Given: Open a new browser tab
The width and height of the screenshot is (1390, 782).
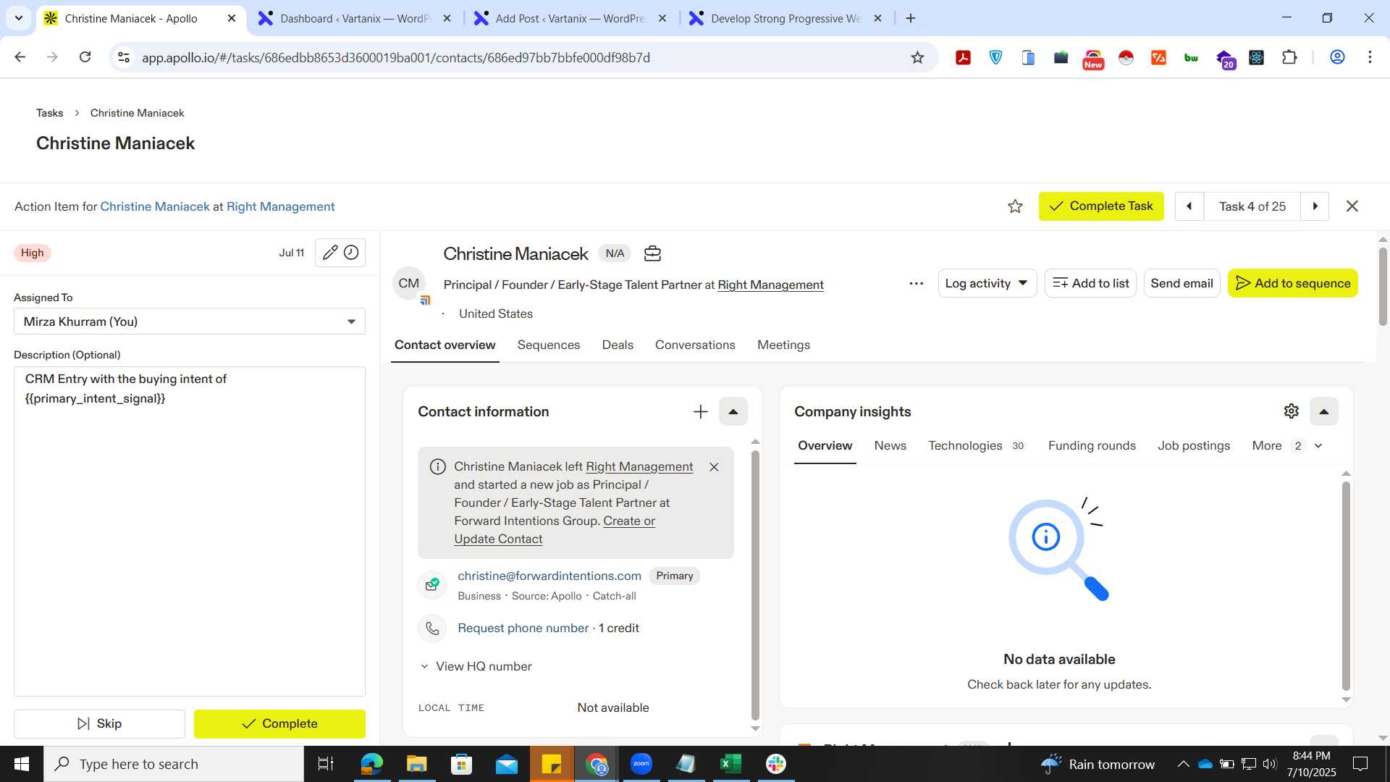Looking at the screenshot, I should tap(911, 19).
